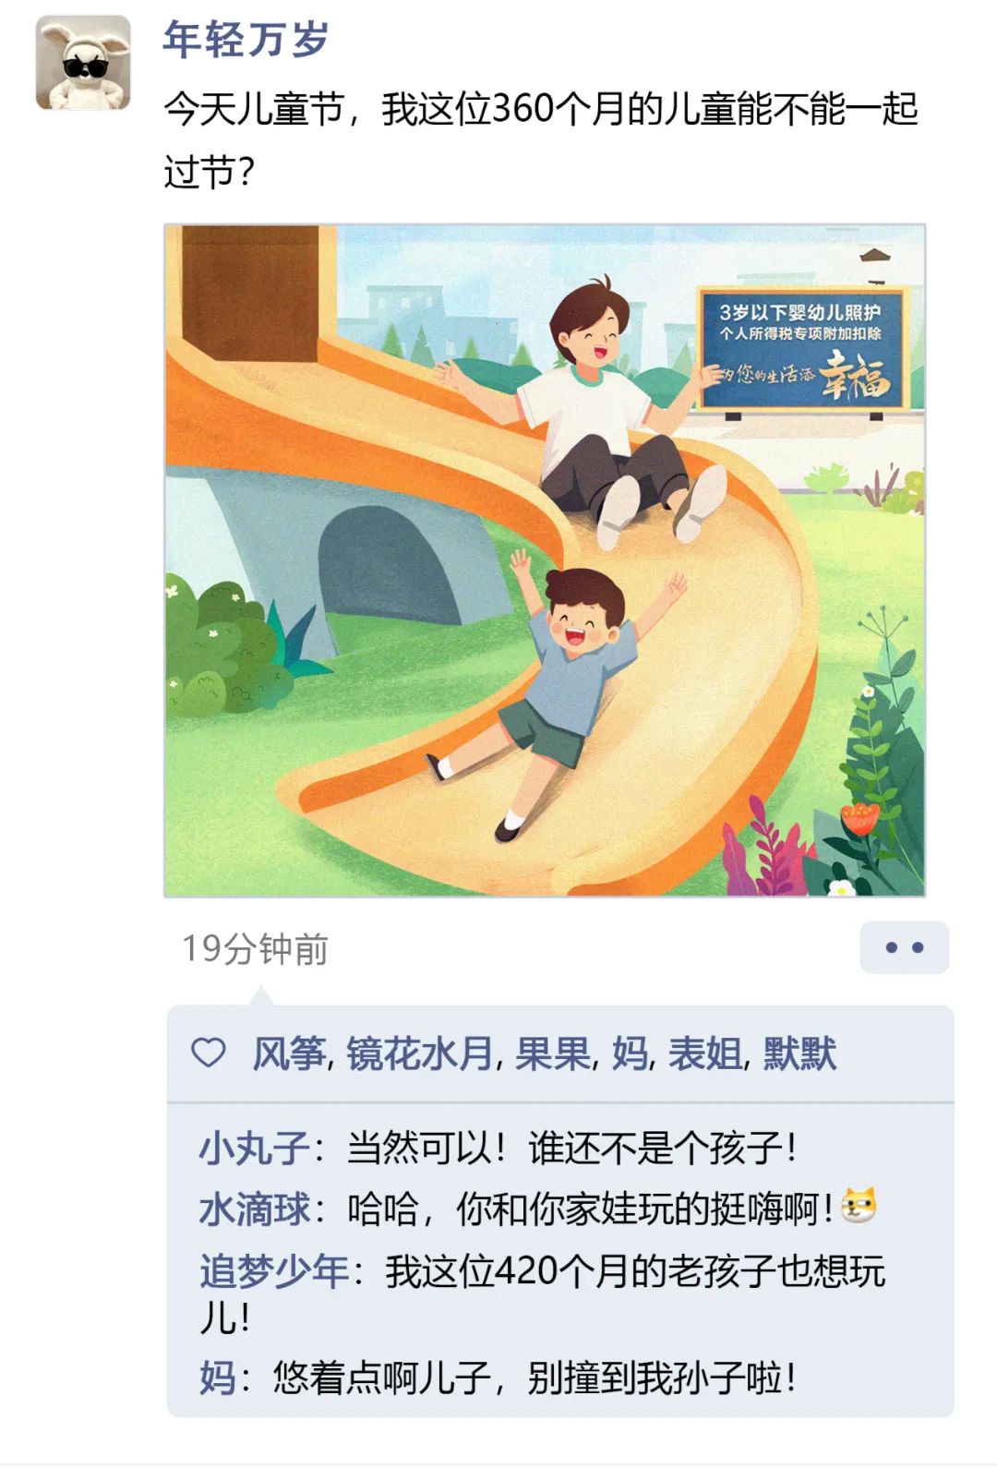Open commenter 水滴球's profile
The image size is (997, 1468).
tap(255, 1209)
